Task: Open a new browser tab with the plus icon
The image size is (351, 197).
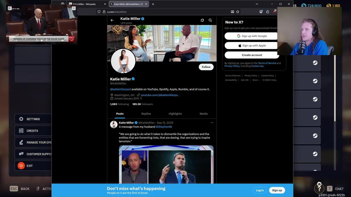Action: pos(153,4)
